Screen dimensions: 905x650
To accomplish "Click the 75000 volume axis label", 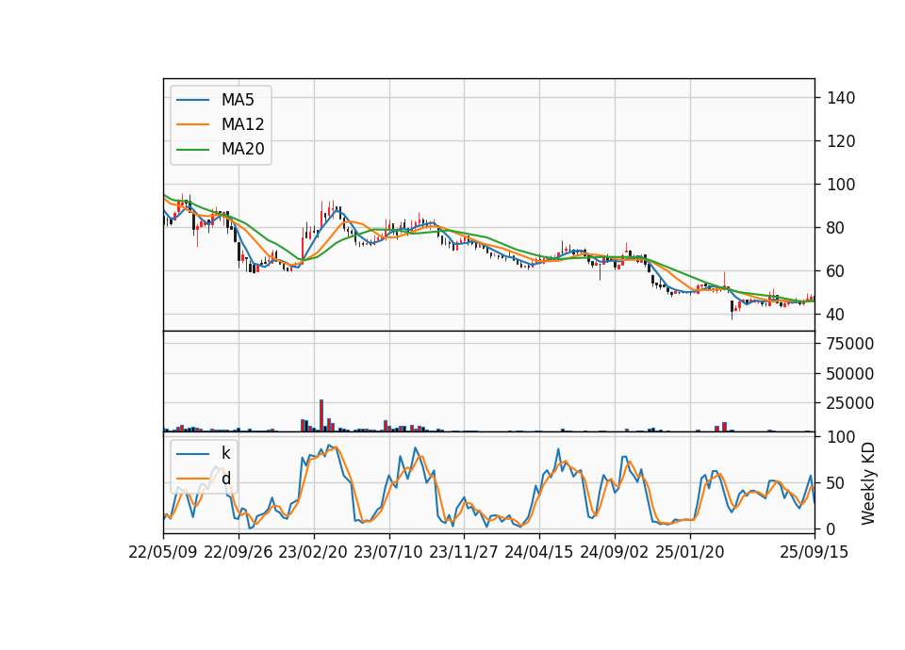I will click(850, 344).
